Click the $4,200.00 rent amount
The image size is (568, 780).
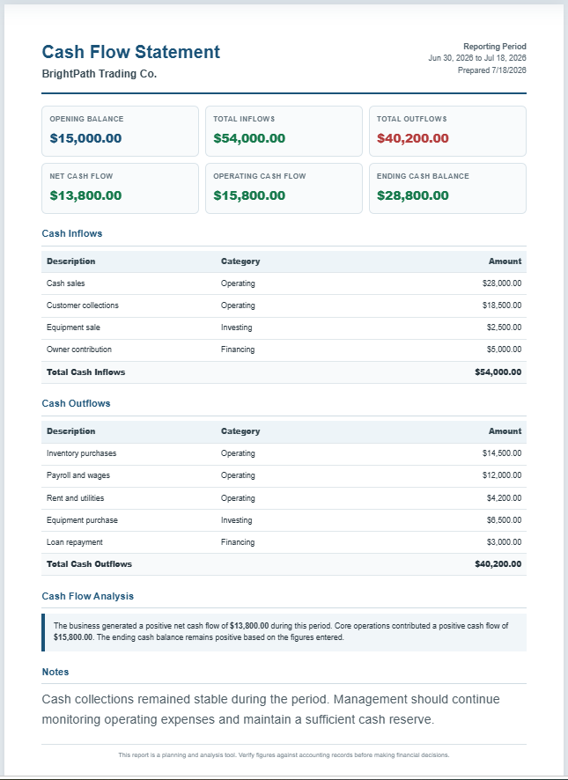[504, 498]
